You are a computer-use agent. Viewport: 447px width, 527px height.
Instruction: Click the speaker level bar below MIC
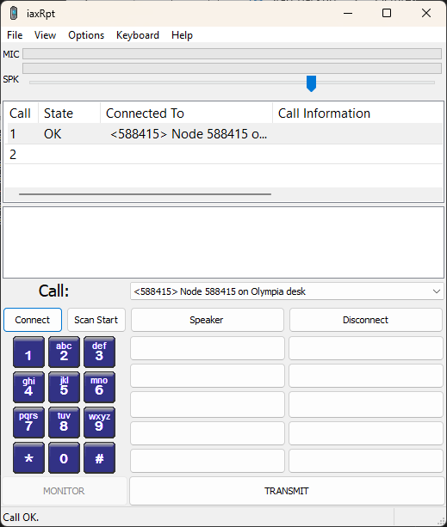232,68
